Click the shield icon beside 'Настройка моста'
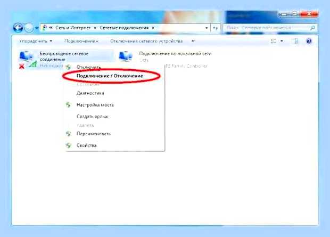This screenshot has width=330, height=237. (x=69, y=105)
